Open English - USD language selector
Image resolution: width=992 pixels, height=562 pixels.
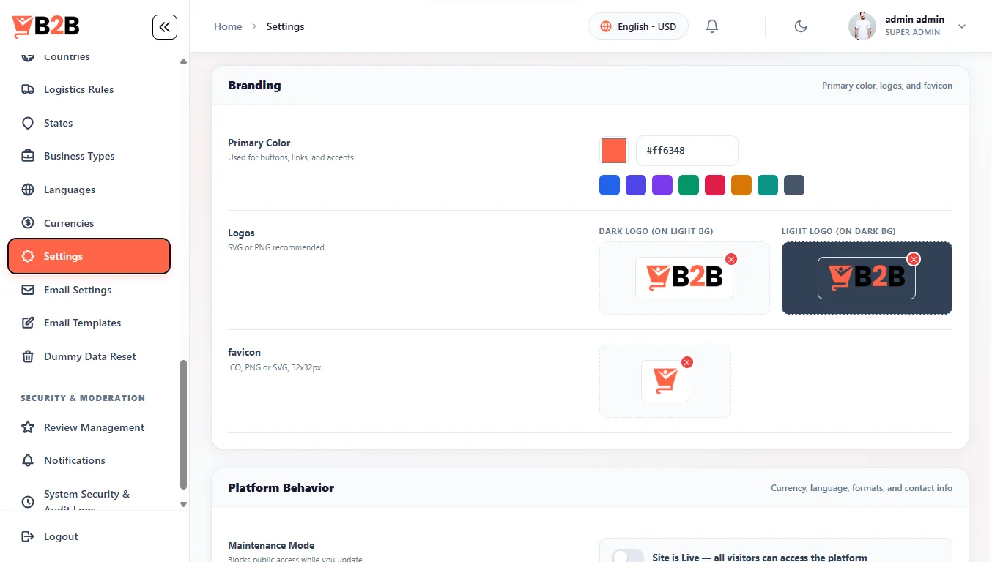[638, 26]
